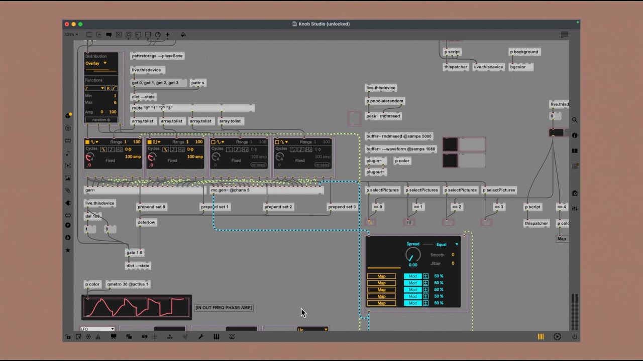
Task: Select Hz rate mode in first LFO module
Action: tap(119, 149)
